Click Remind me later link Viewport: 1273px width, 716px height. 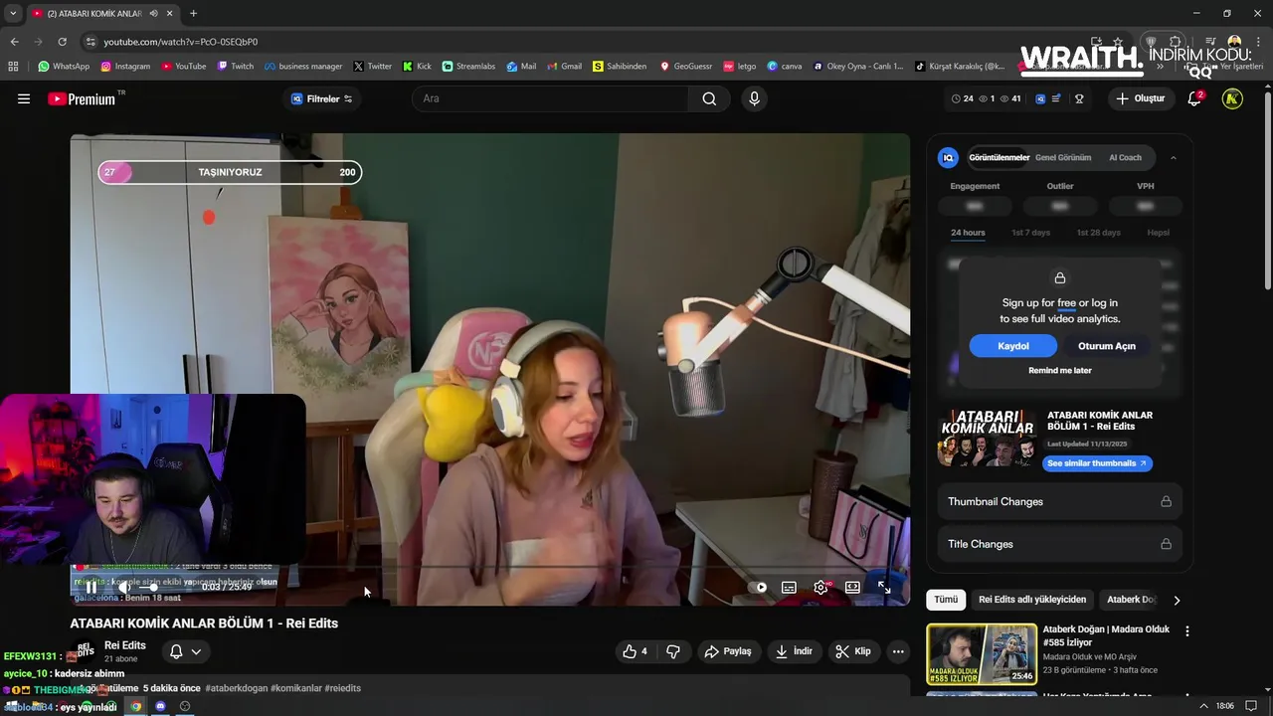pyautogui.click(x=1059, y=370)
